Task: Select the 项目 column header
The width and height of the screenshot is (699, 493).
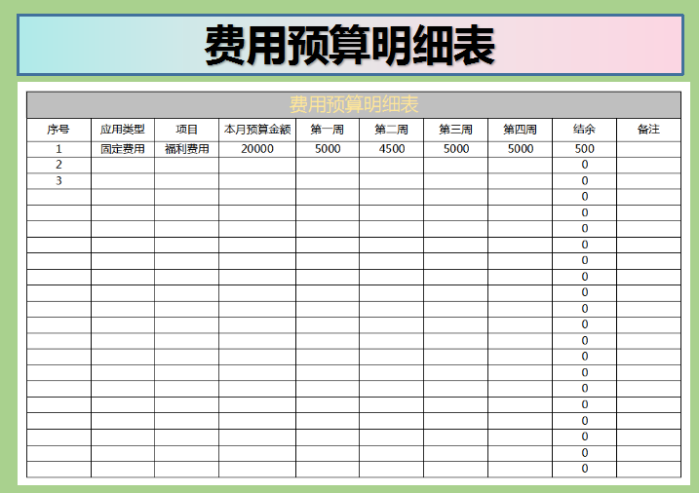Action: (186, 130)
